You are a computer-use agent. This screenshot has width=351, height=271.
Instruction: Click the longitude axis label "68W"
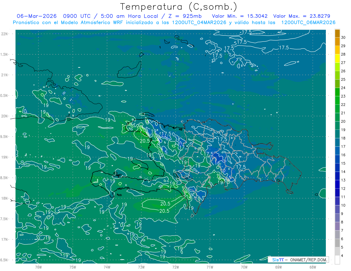click(313, 267)
